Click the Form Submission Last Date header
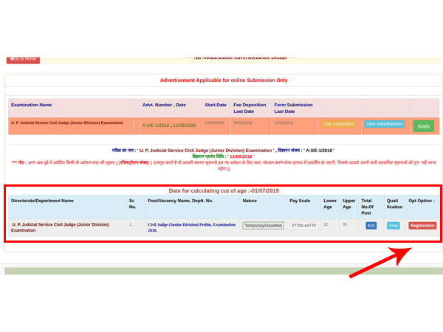Viewport: 443px width, 332px height. [293, 108]
